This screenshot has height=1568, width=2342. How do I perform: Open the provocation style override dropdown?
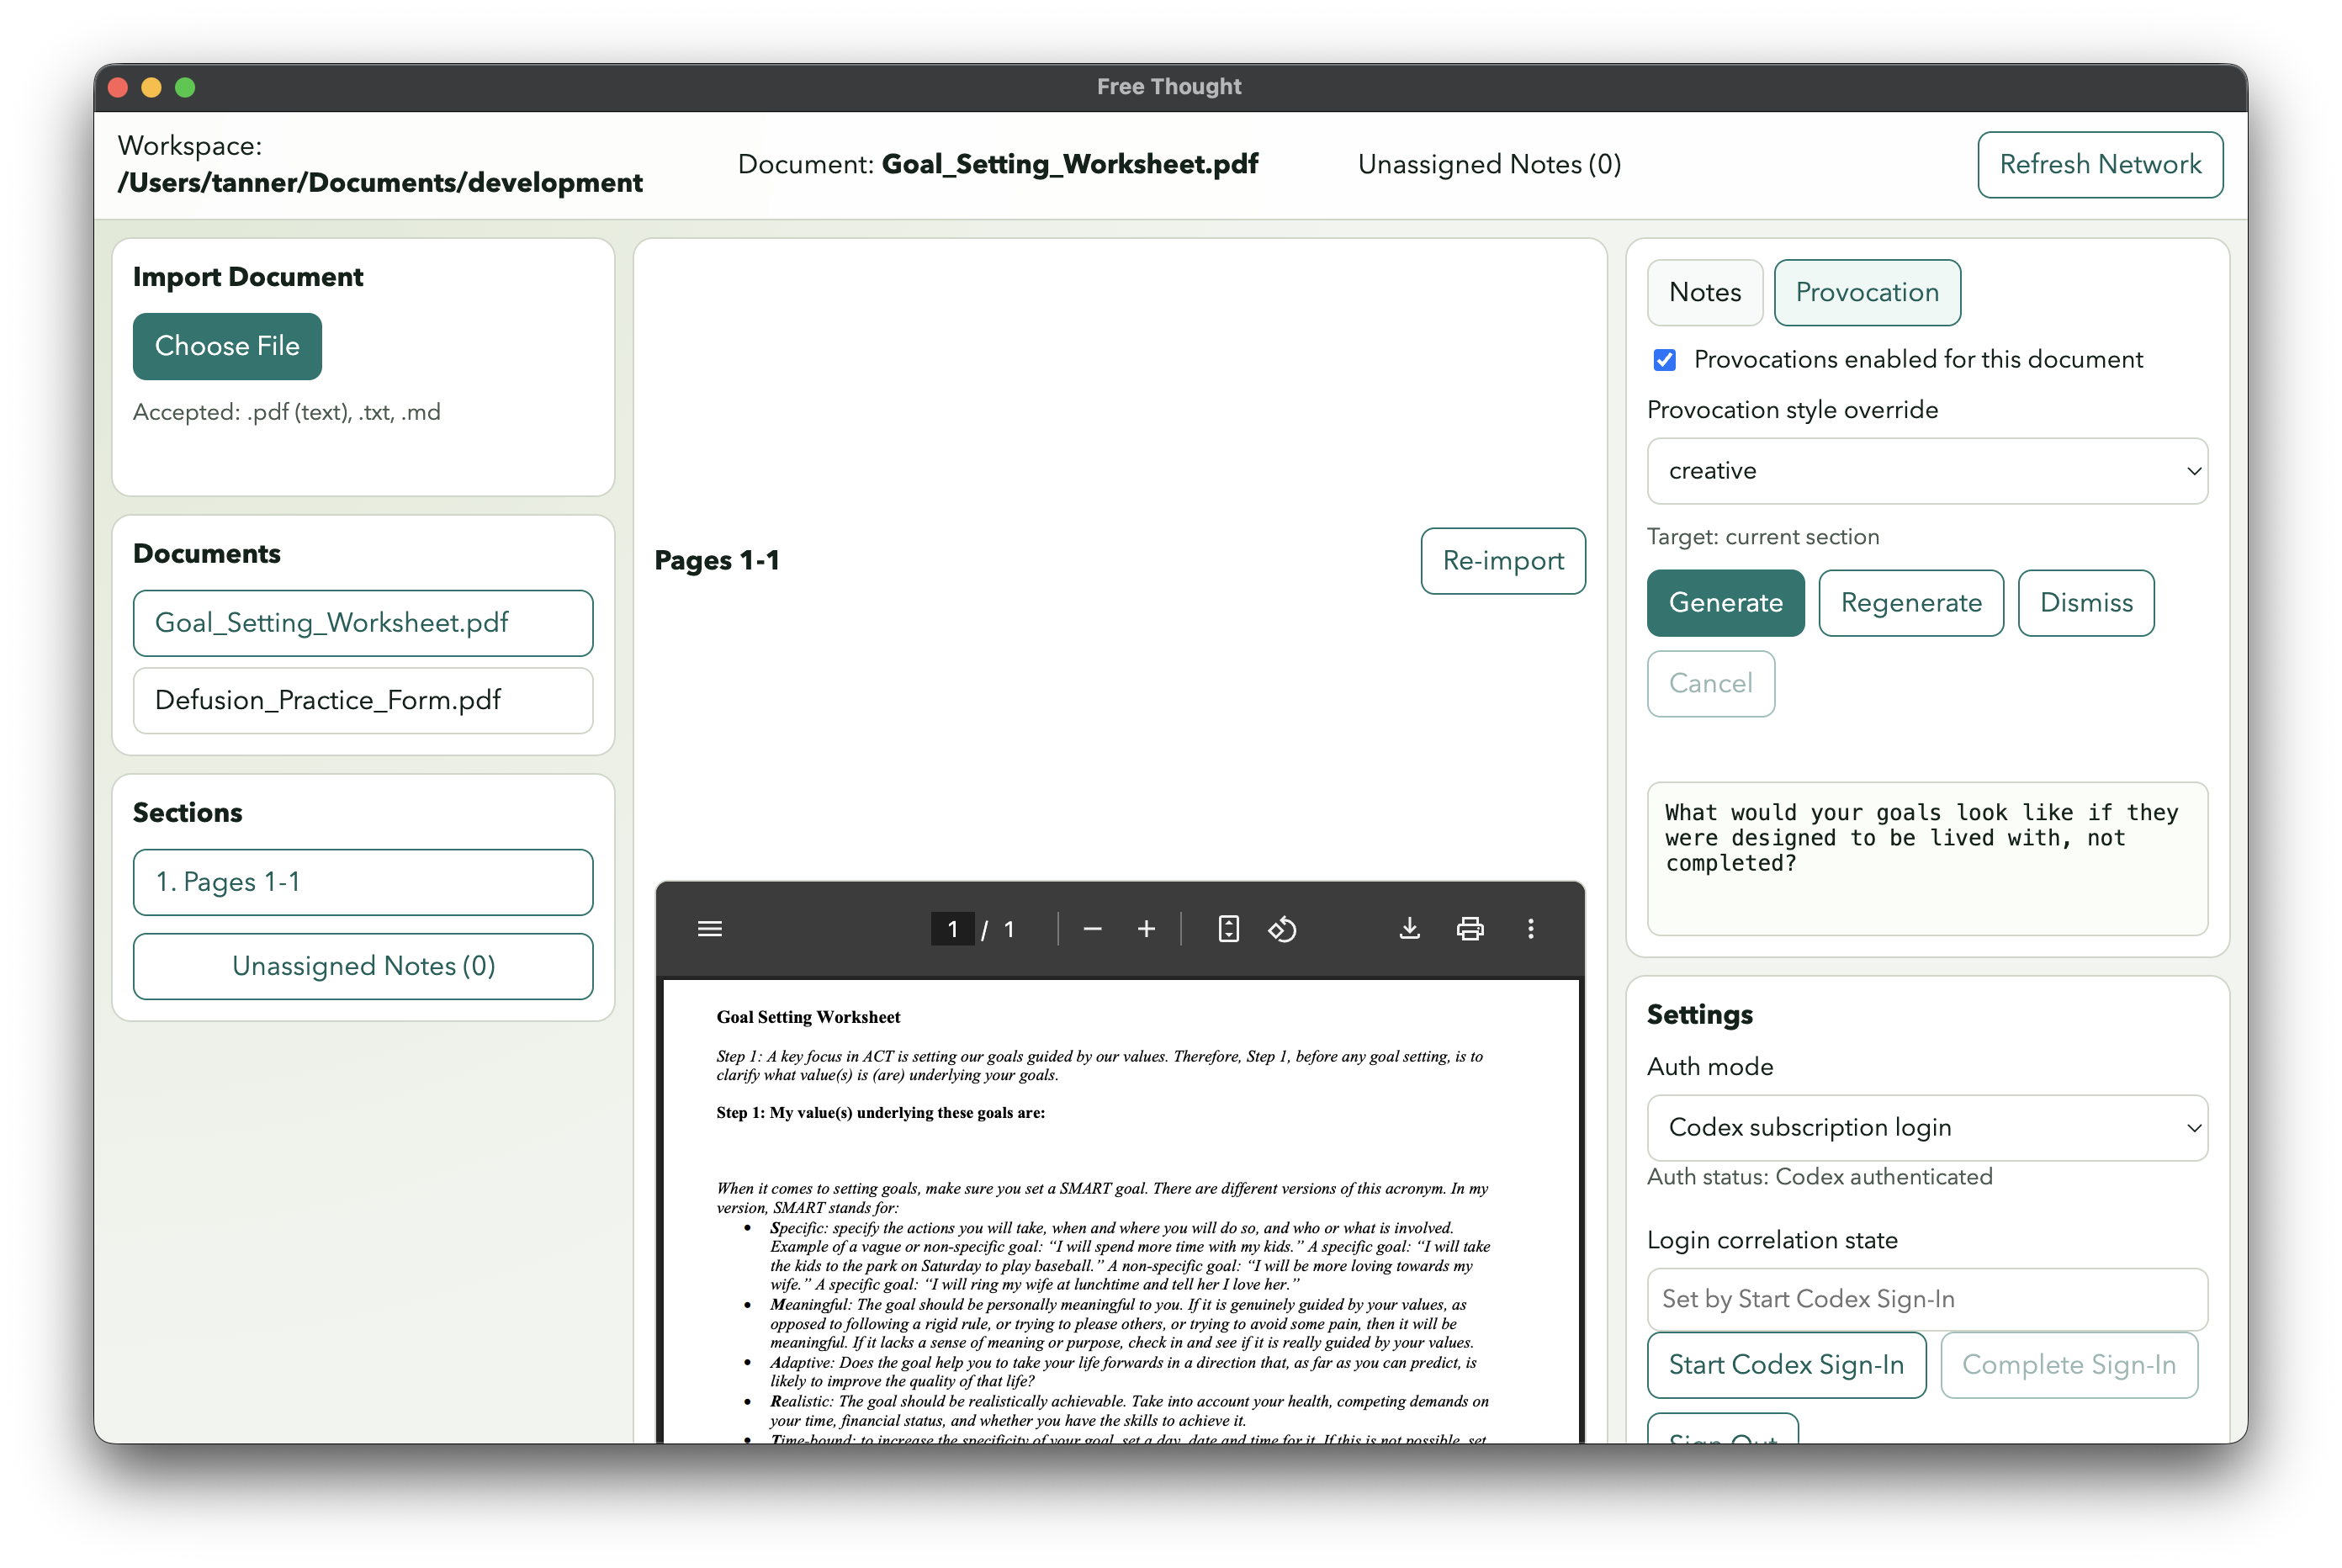point(1926,470)
